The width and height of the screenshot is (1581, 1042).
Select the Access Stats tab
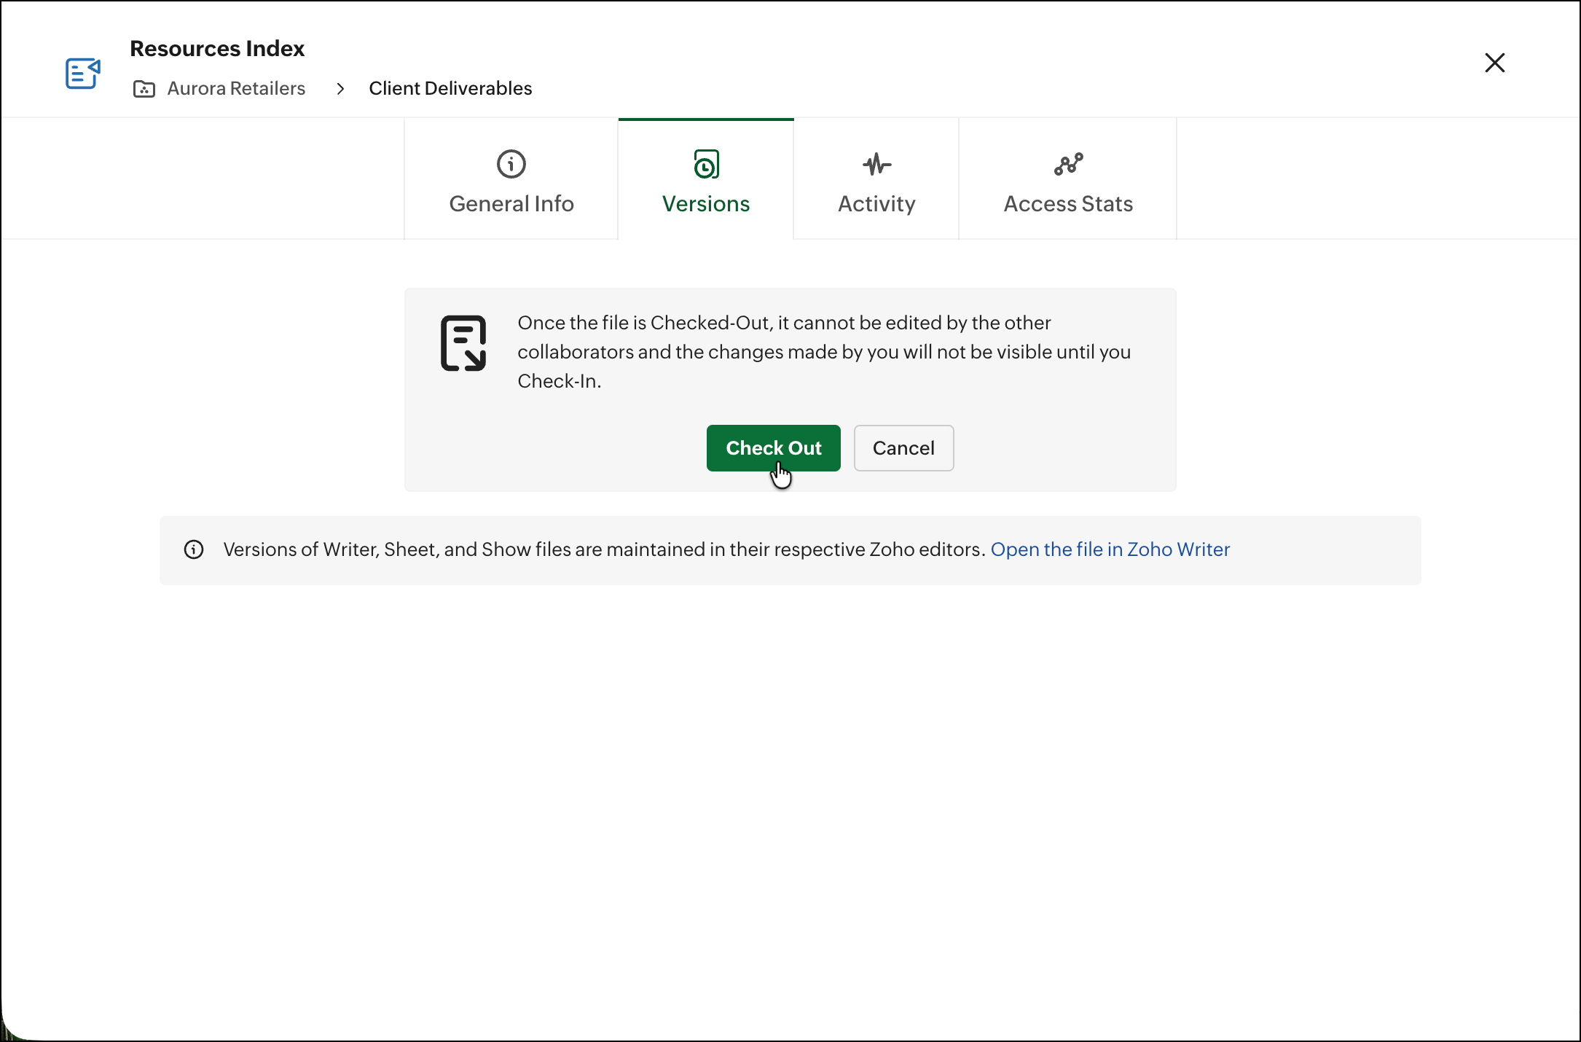tap(1068, 203)
